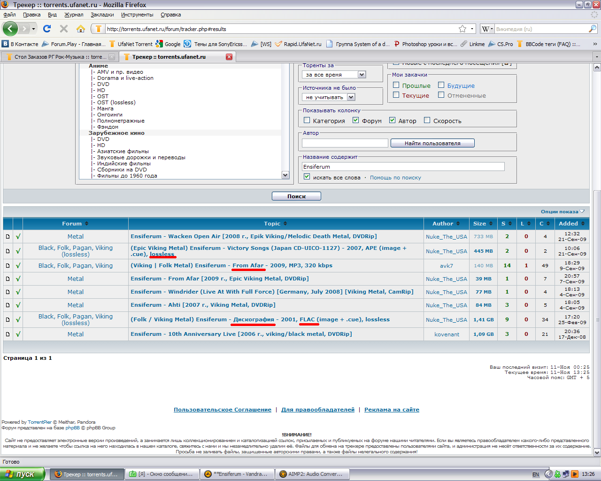The width and height of the screenshot is (601, 481).
Task: Click the Найти пользователя button
Action: point(432,143)
